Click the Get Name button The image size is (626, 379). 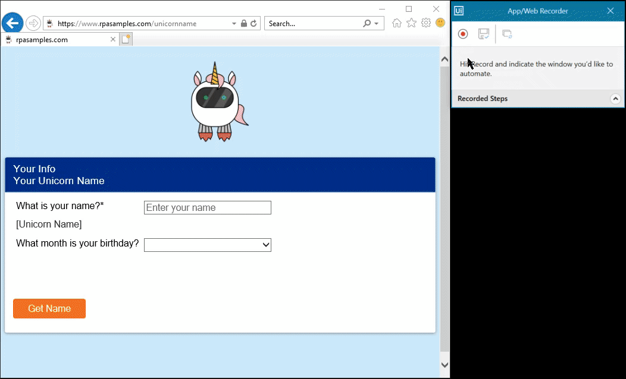(x=49, y=308)
